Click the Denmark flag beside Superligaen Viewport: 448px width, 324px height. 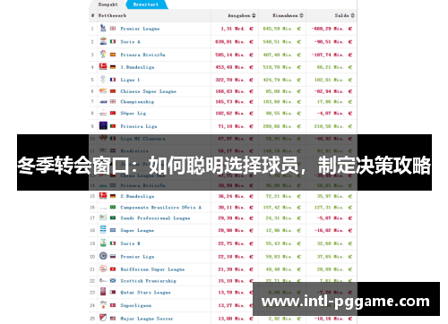click(x=113, y=305)
